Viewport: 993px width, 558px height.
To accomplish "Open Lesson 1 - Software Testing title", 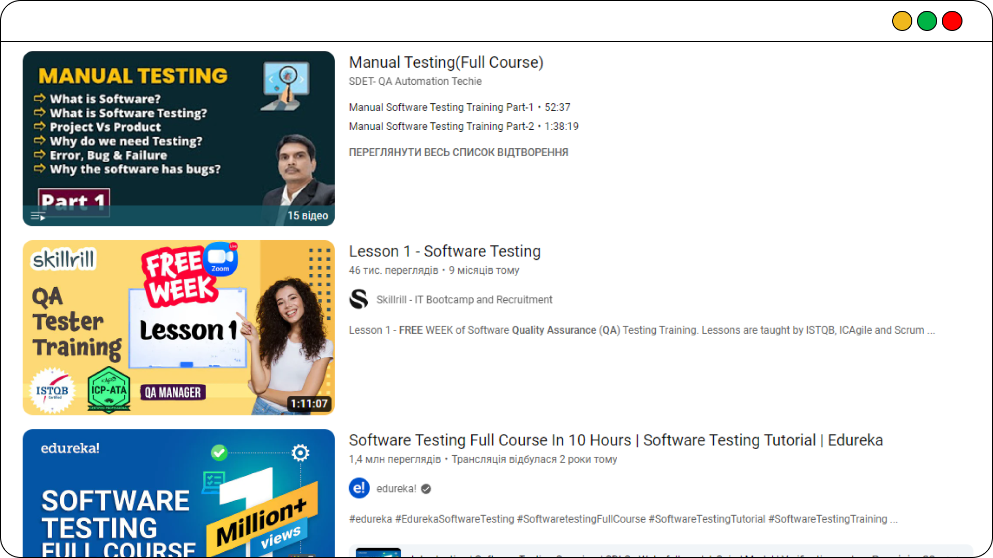I will point(444,251).
